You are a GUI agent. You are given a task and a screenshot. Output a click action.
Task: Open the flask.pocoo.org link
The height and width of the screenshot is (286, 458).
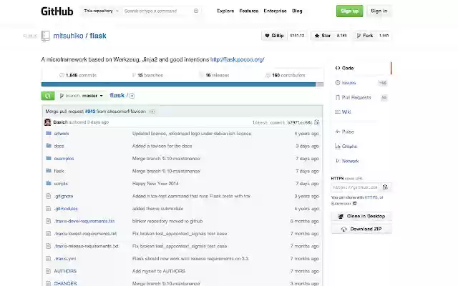(x=237, y=59)
